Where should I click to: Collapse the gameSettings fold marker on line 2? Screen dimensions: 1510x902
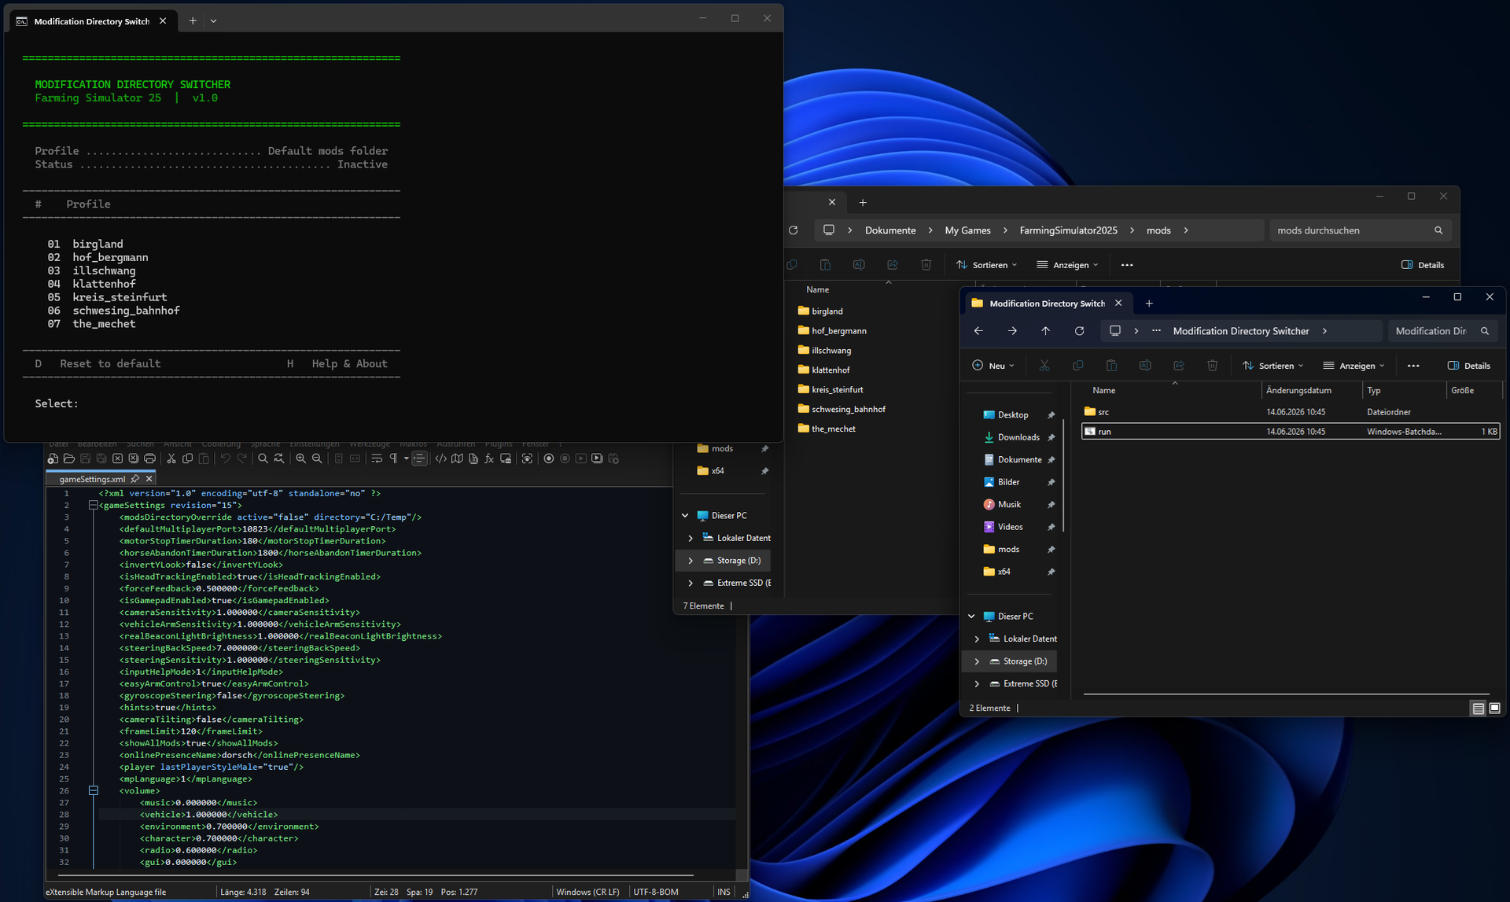tap(93, 506)
